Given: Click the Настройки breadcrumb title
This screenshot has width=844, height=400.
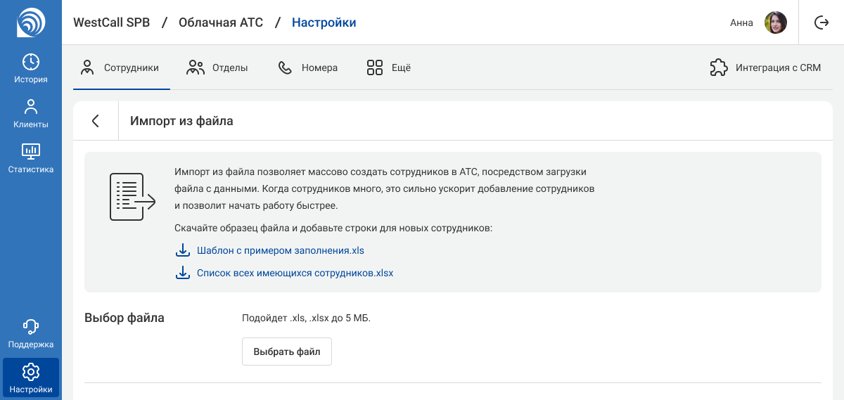Looking at the screenshot, I should [x=324, y=22].
